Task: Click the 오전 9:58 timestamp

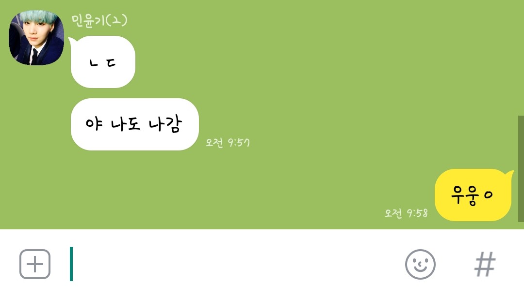Action: [406, 213]
